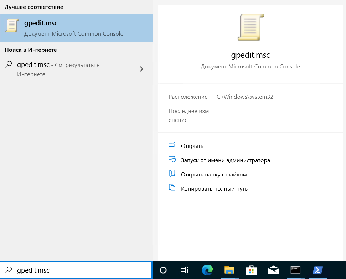The image size is (346, 279).
Task: Click "Открыть" to open gpedit.msc
Action: coord(192,146)
